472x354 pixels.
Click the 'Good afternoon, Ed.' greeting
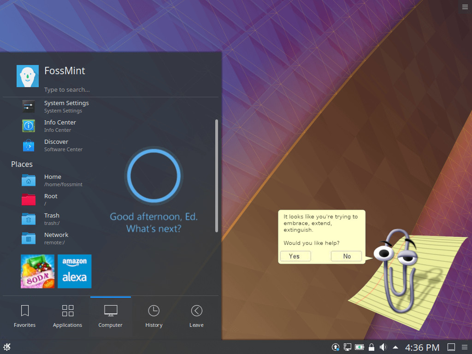coord(153,217)
